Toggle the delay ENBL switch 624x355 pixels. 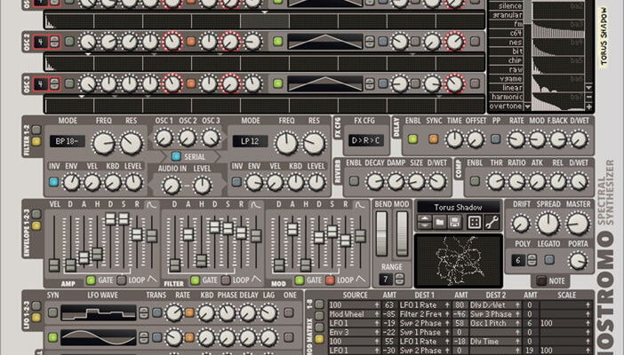click(412, 138)
